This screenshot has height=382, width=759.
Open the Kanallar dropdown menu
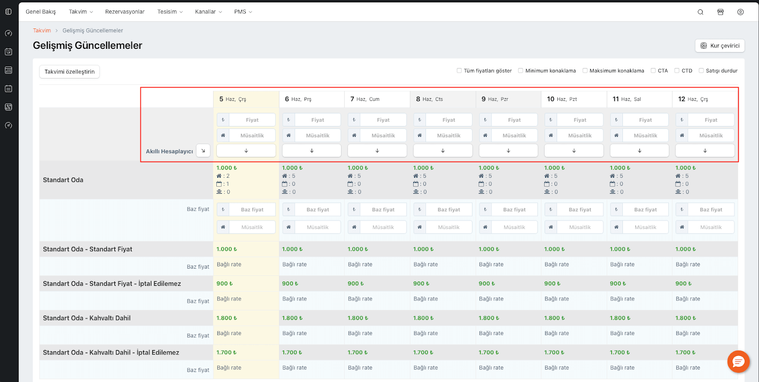[x=208, y=12]
